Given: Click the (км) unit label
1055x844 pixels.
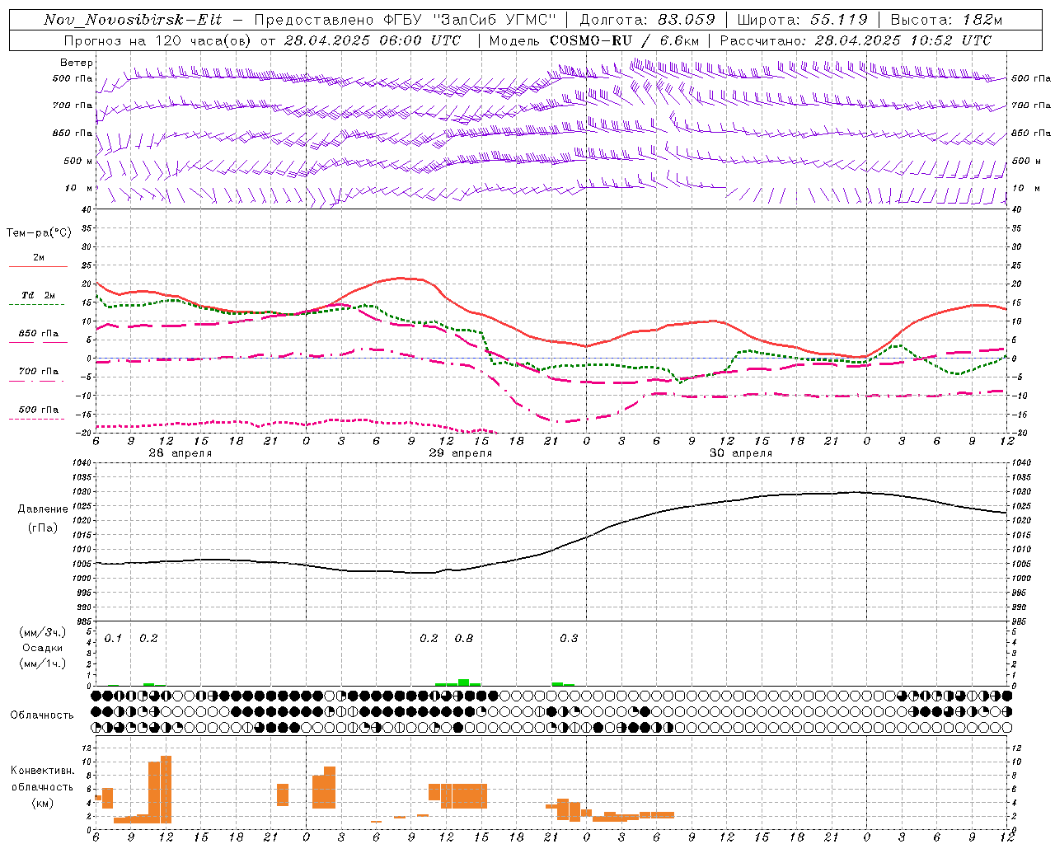Looking at the screenshot, I should 42,803.
